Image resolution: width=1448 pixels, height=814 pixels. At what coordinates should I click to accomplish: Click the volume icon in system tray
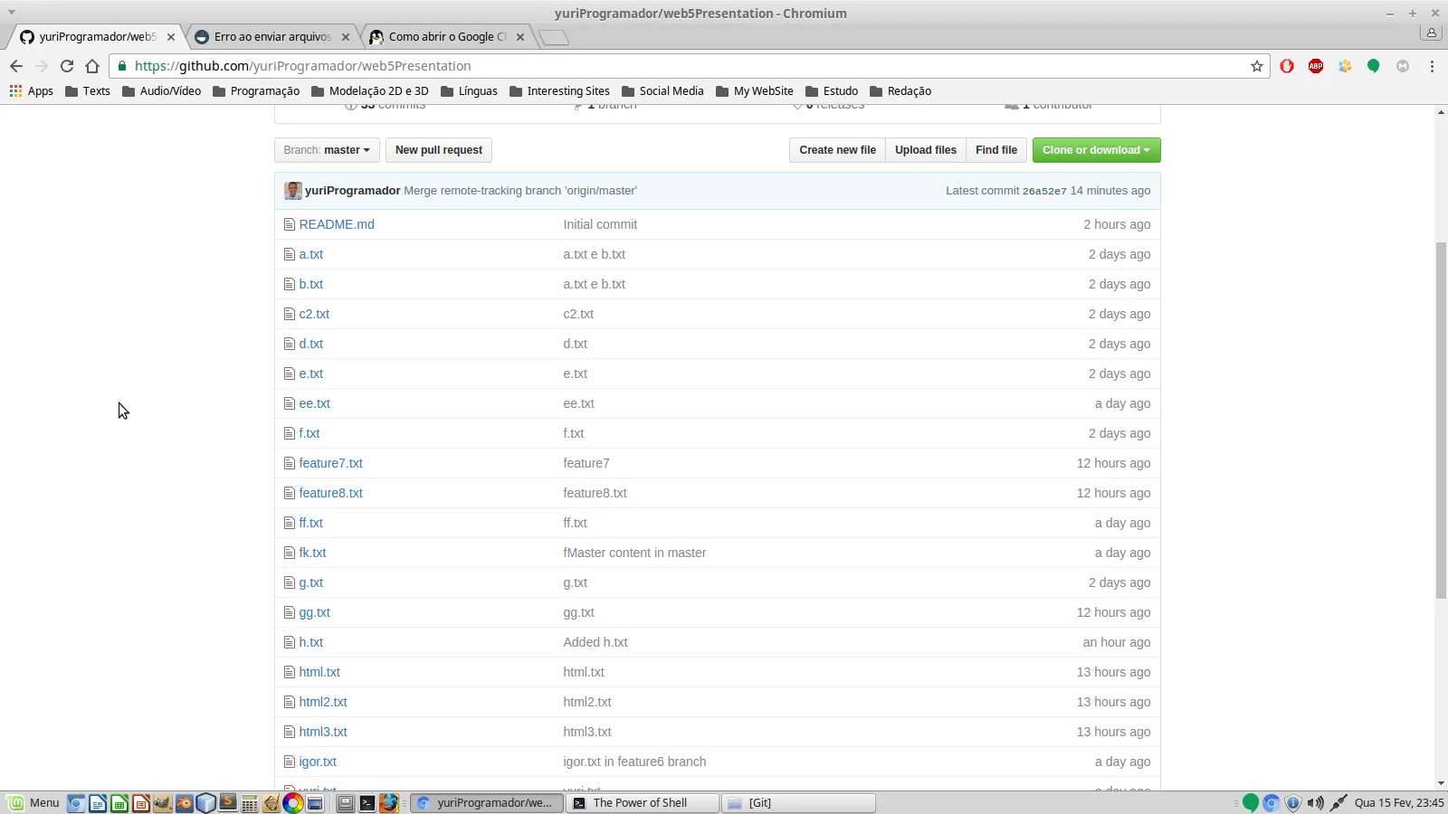pos(1315,803)
